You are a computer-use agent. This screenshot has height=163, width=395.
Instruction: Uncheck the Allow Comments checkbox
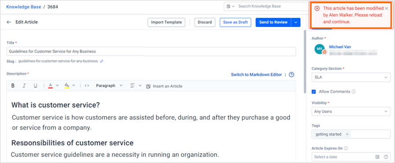pos(314,92)
